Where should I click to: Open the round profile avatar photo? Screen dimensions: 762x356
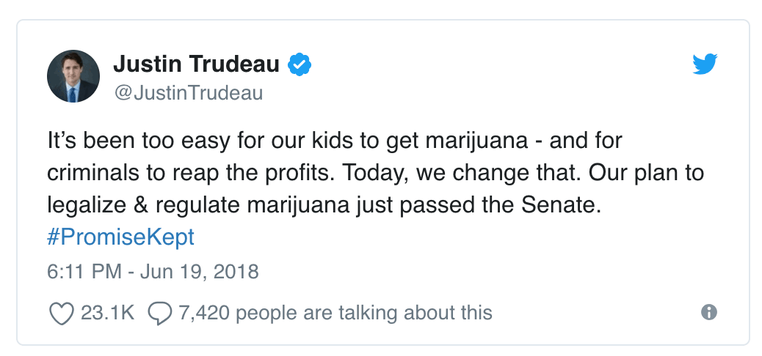tap(73, 76)
